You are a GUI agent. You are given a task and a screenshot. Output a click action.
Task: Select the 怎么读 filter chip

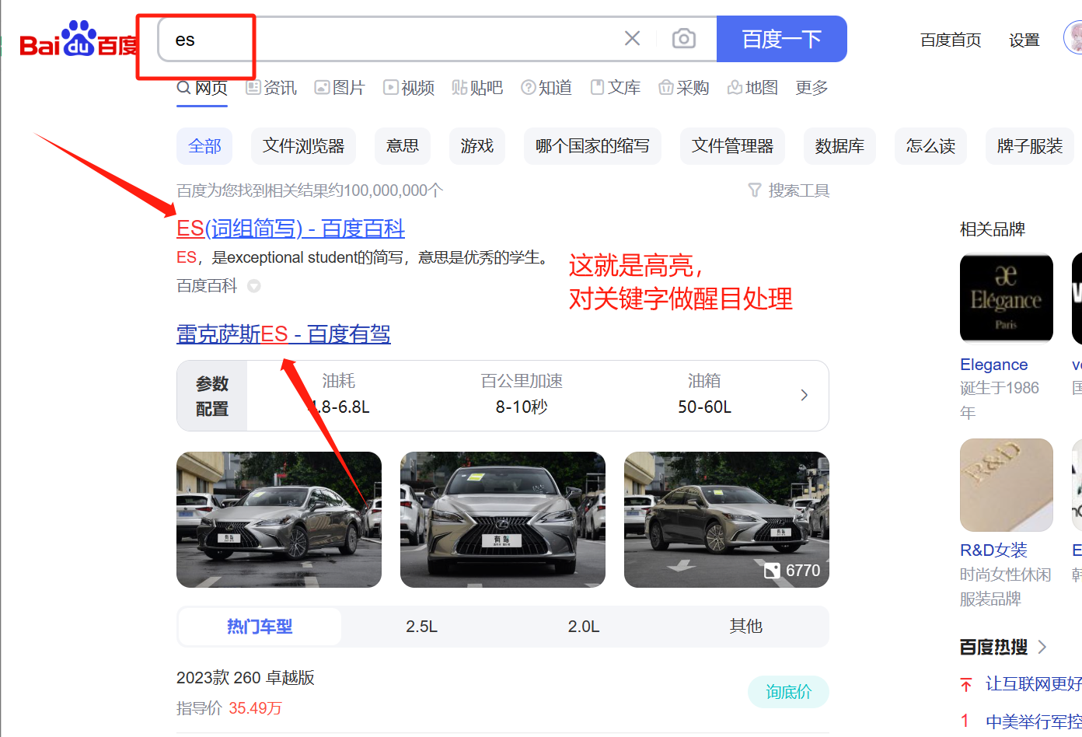[x=930, y=146]
